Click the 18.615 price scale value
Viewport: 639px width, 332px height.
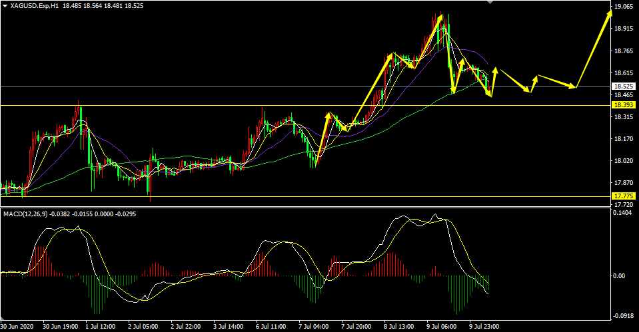623,73
